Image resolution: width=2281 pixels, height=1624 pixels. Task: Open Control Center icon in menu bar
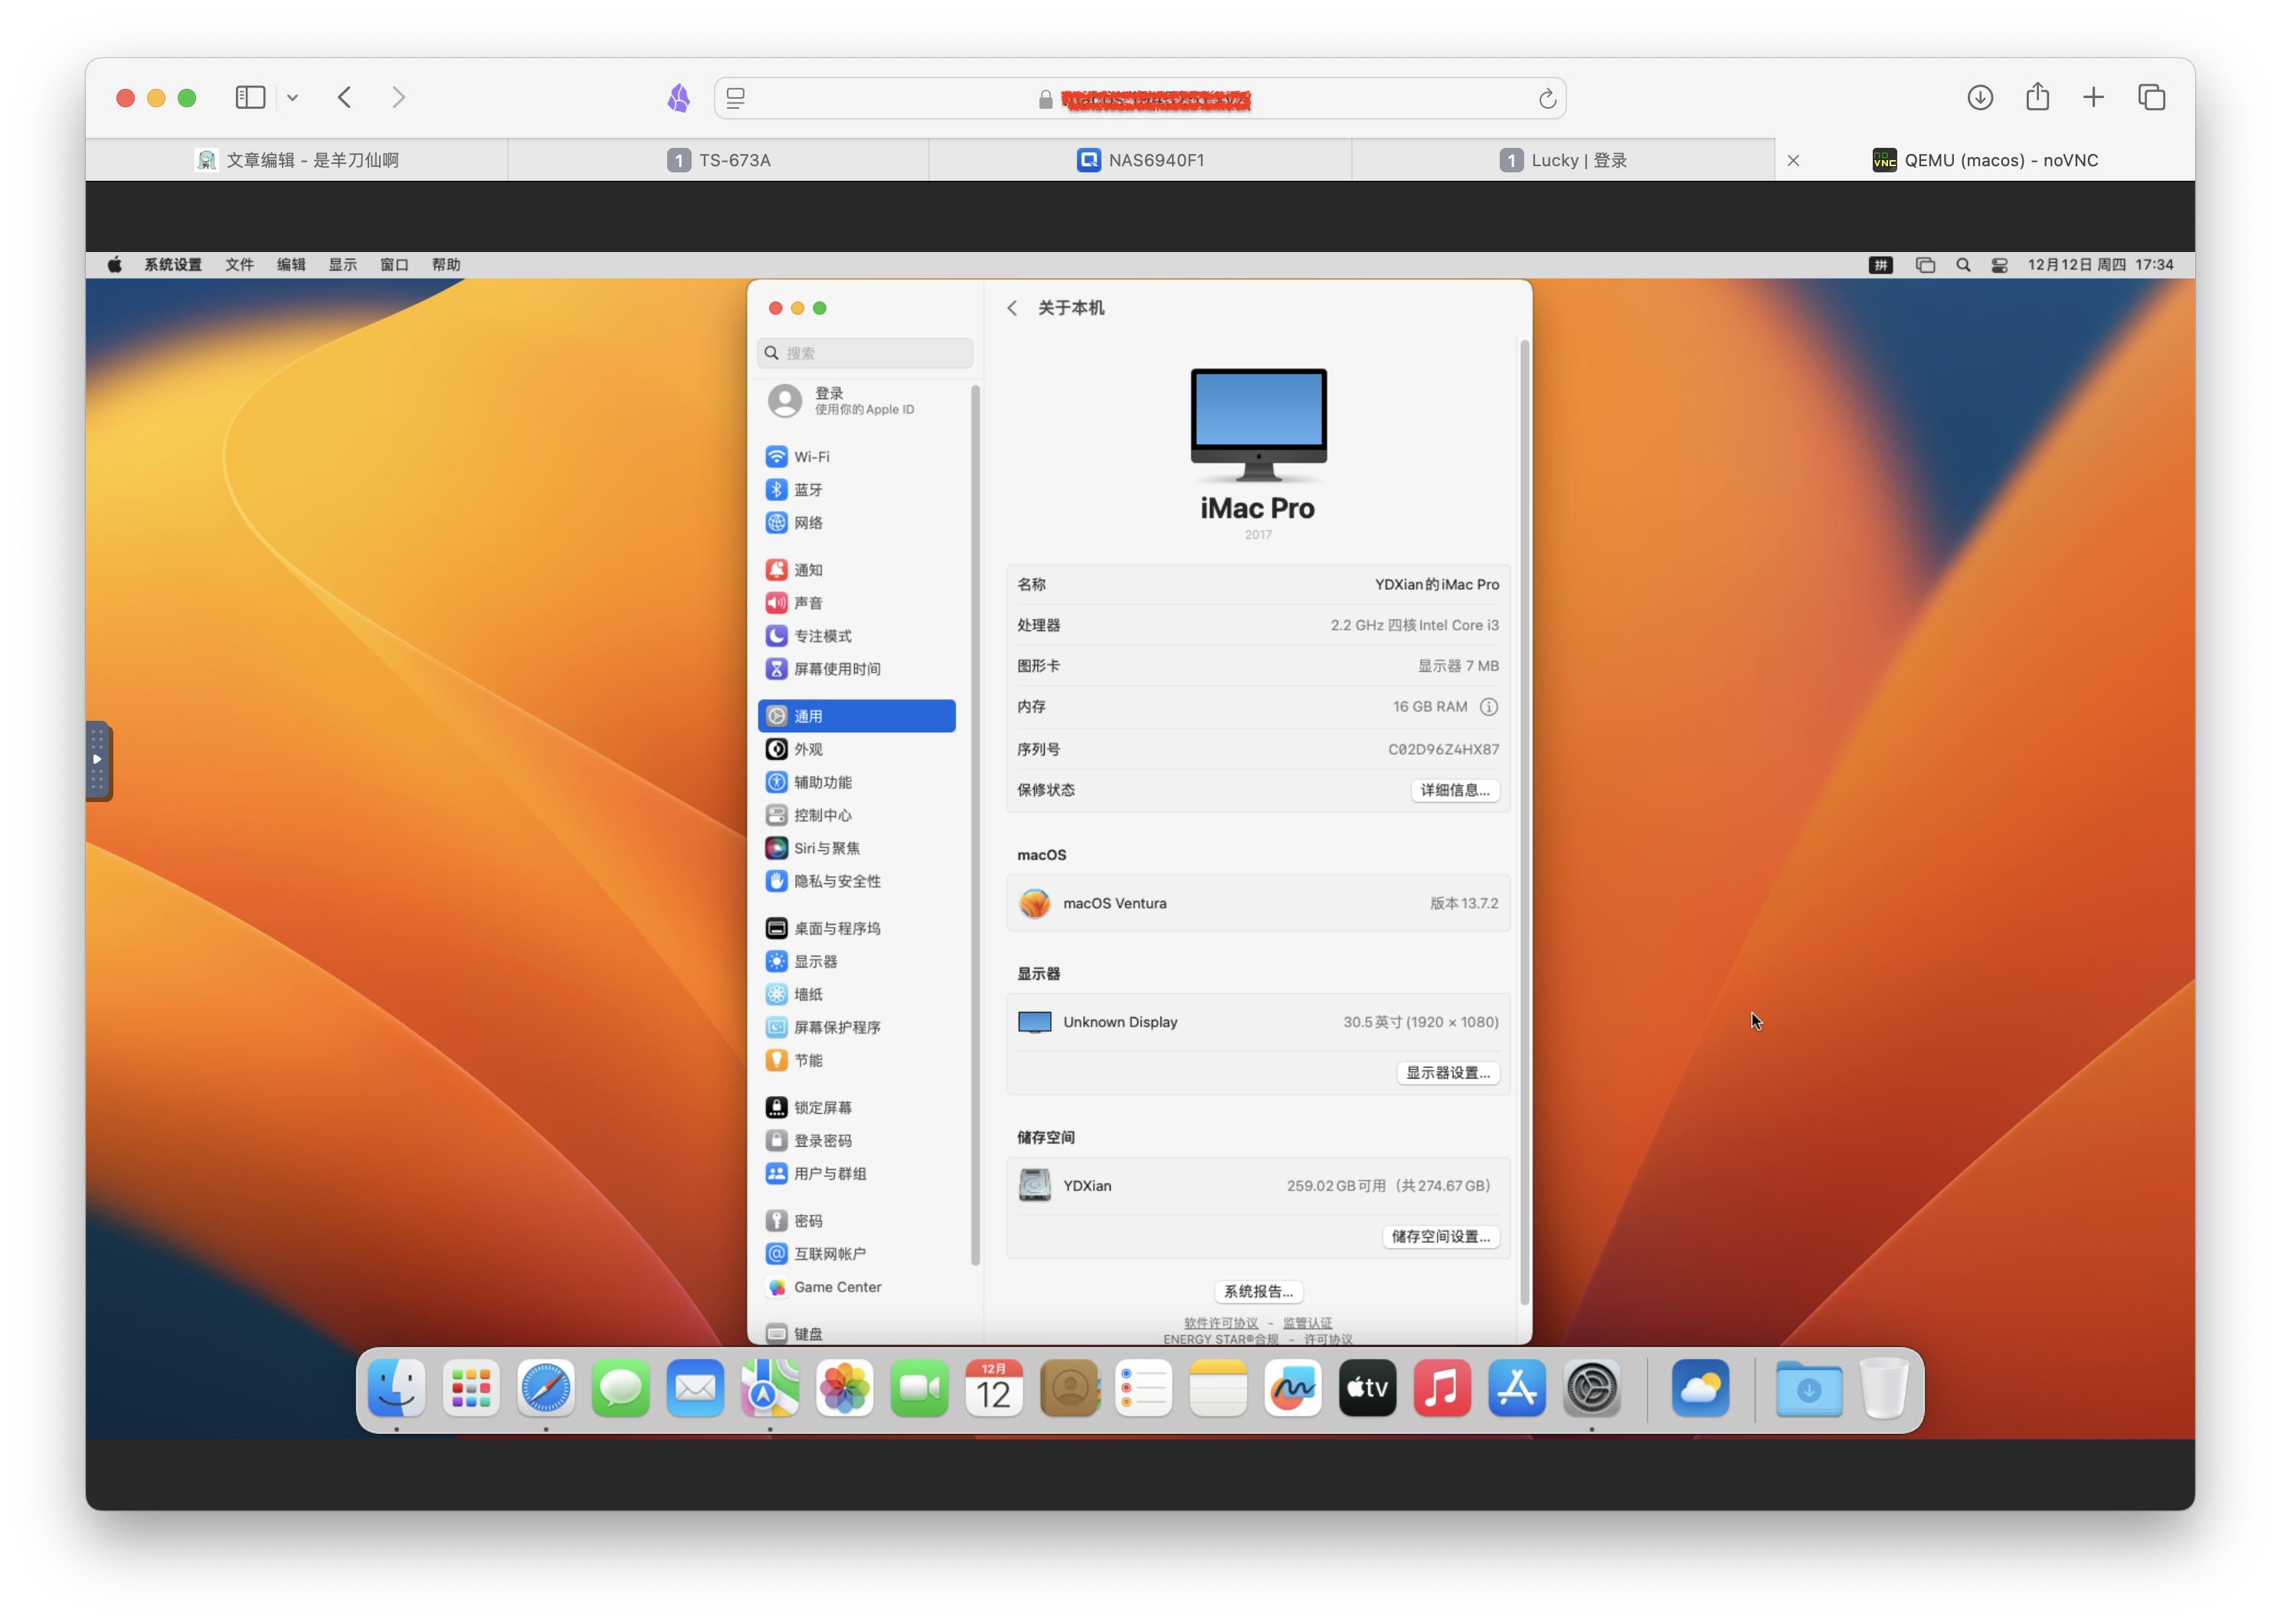(x=1999, y=265)
